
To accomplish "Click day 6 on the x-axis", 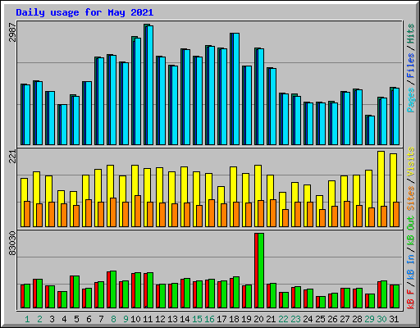I will pyautogui.click(x=89, y=319).
